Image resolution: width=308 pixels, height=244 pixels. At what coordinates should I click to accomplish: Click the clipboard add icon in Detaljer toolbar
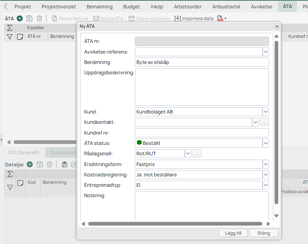click(x=64, y=164)
